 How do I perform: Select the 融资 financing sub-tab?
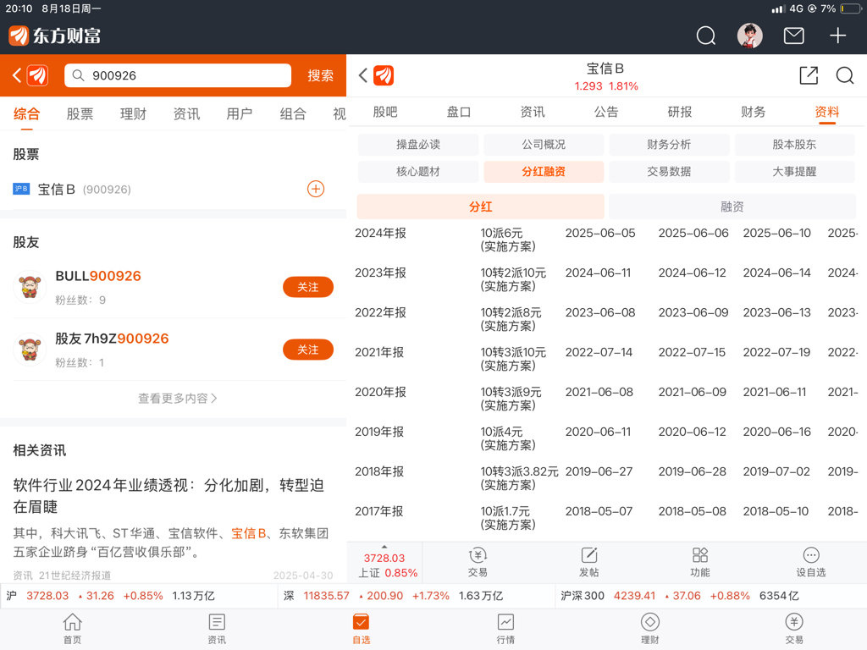coord(732,207)
